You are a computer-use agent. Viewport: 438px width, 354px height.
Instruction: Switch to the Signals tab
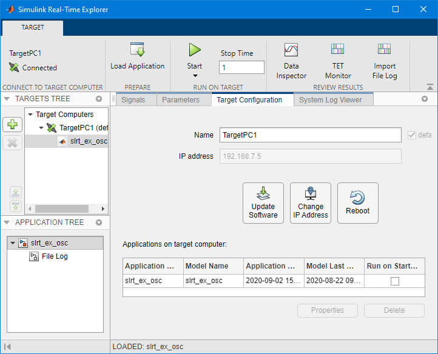(x=136, y=99)
